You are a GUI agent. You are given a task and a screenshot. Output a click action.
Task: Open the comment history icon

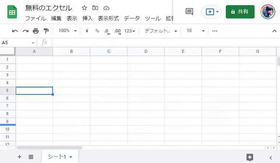coord(189,12)
